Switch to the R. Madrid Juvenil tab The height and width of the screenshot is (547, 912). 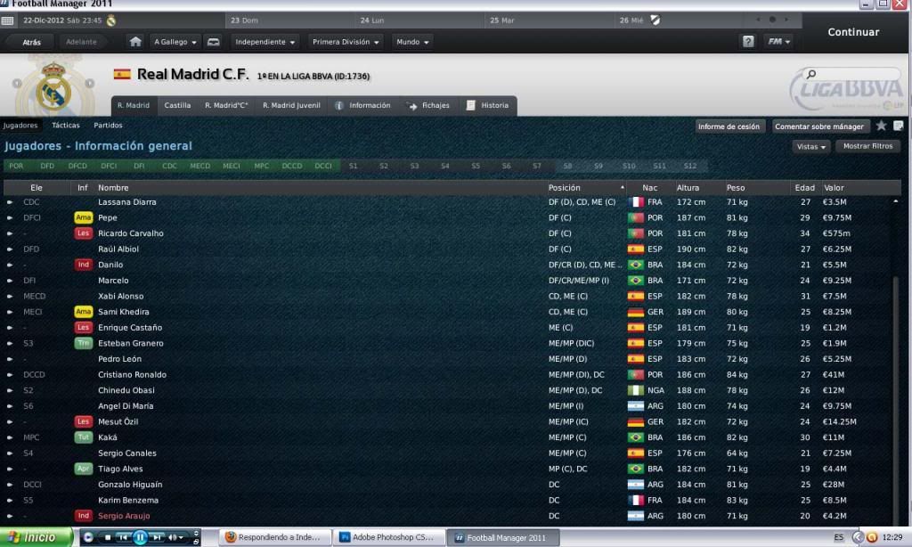coord(291,105)
